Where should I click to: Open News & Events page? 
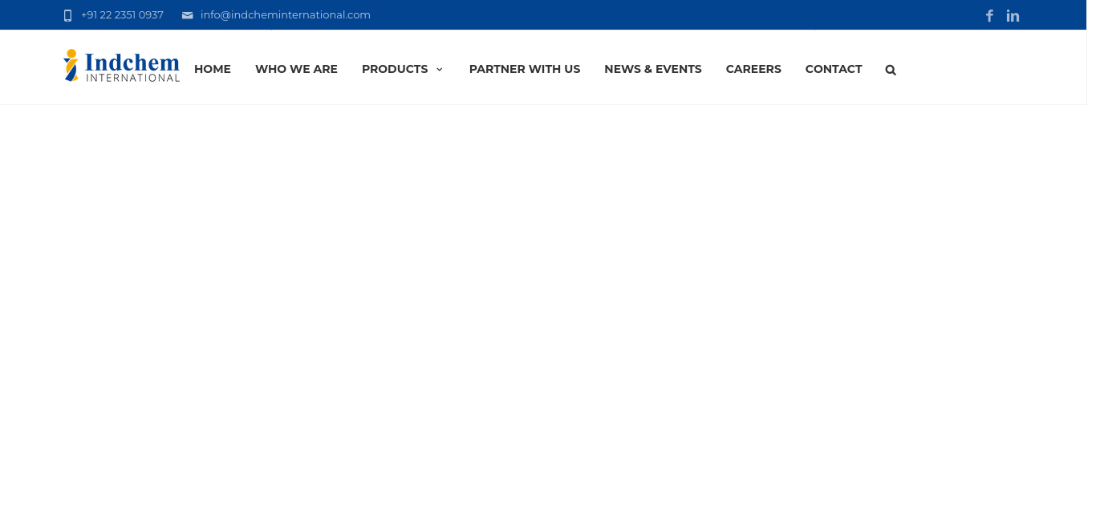coord(653,69)
